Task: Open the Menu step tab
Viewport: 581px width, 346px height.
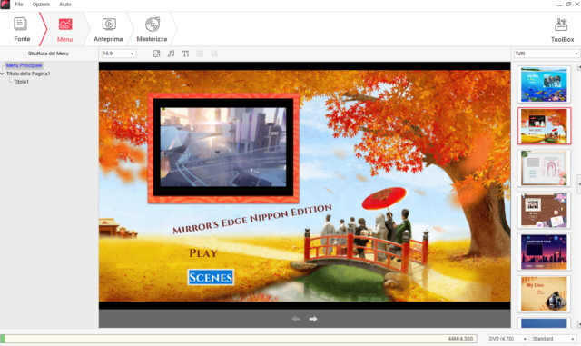Action: (64, 29)
